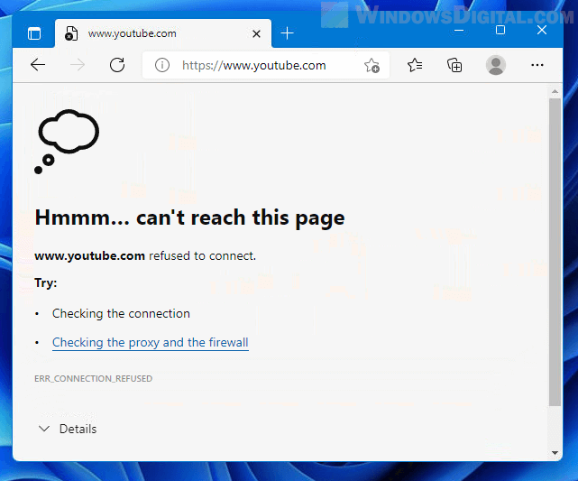Click the forward navigation arrow
Screen dimensions: 578x481
coord(78,65)
